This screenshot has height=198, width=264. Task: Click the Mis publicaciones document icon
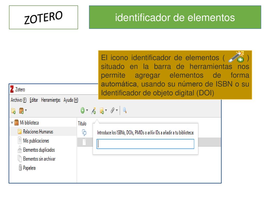20,140
